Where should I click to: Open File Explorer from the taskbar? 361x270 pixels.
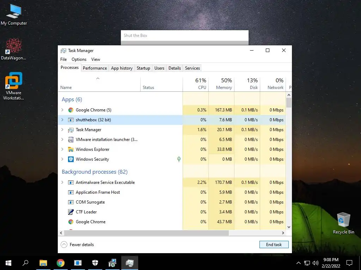[x=43, y=263]
